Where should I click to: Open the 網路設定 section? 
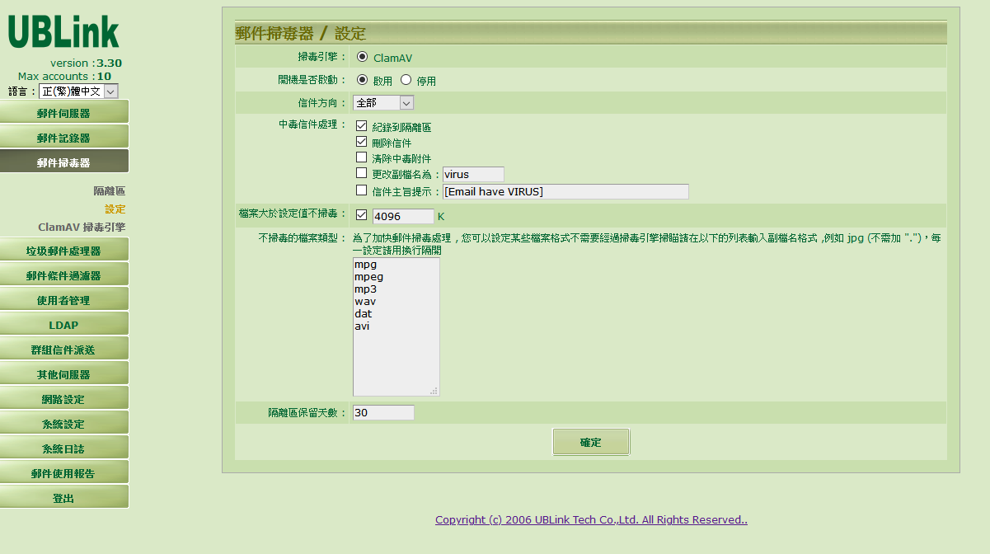click(x=64, y=397)
